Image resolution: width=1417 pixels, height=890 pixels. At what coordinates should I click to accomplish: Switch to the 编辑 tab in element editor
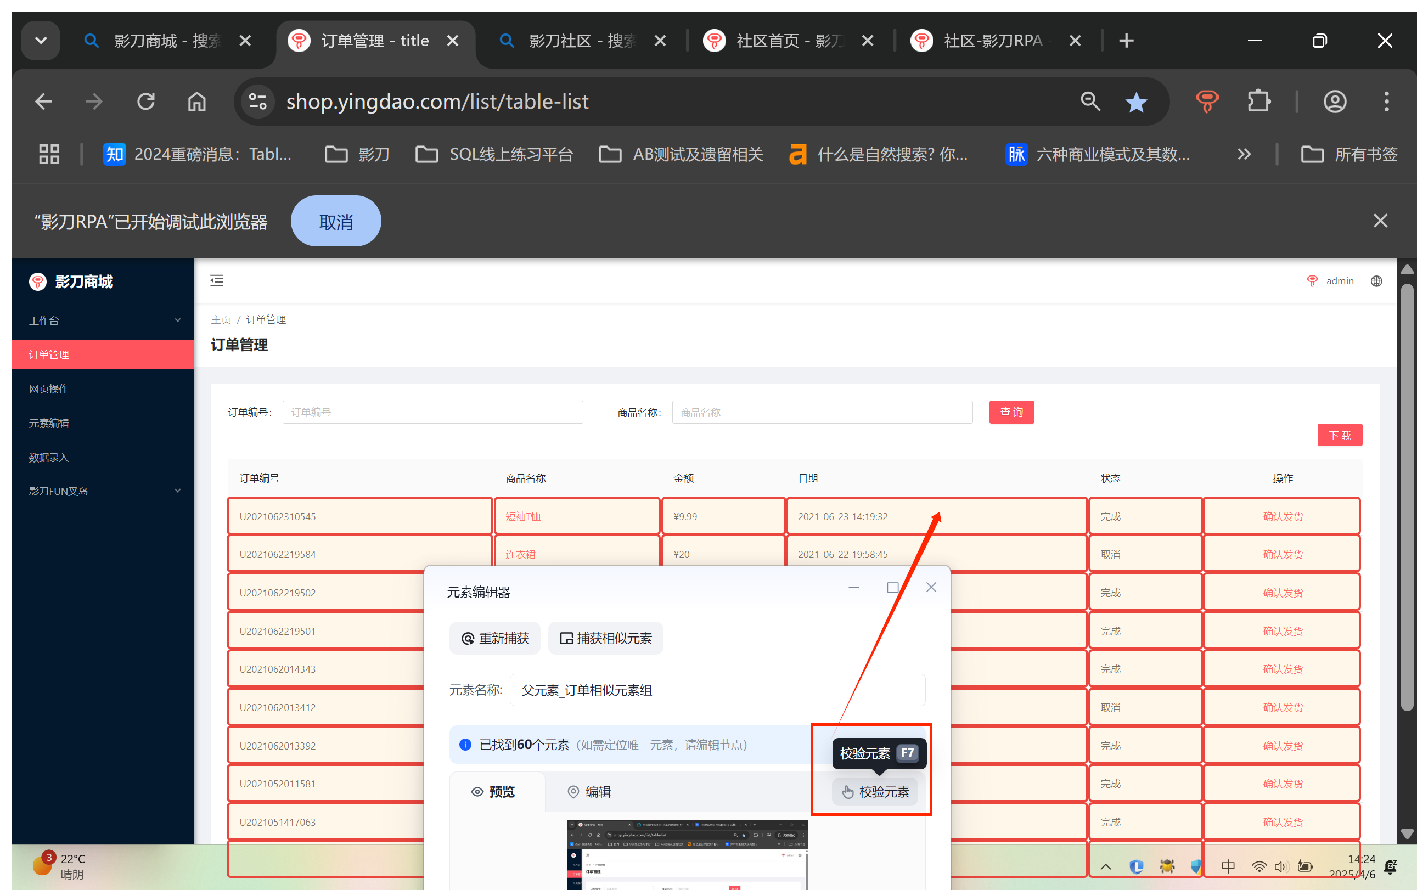click(589, 791)
